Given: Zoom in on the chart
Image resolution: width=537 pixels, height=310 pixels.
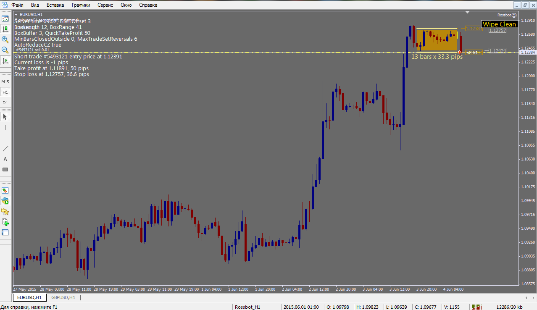Looking at the screenshot, I should tap(5, 39).
